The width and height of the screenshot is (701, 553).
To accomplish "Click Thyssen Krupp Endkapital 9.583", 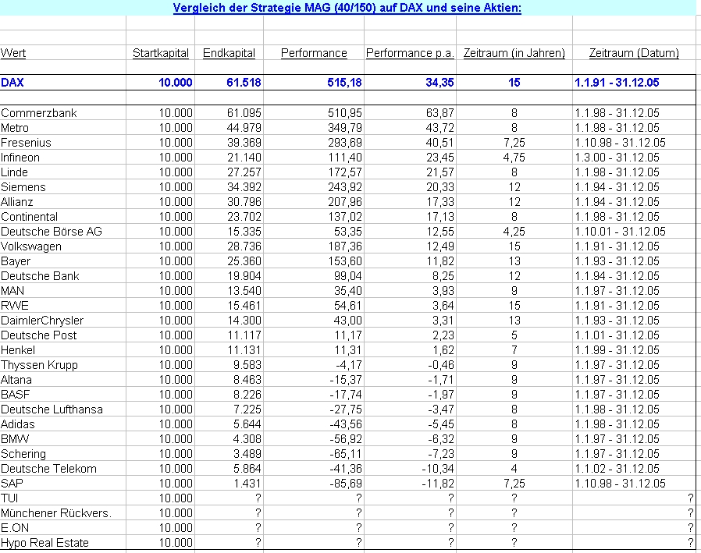I will coord(247,365).
